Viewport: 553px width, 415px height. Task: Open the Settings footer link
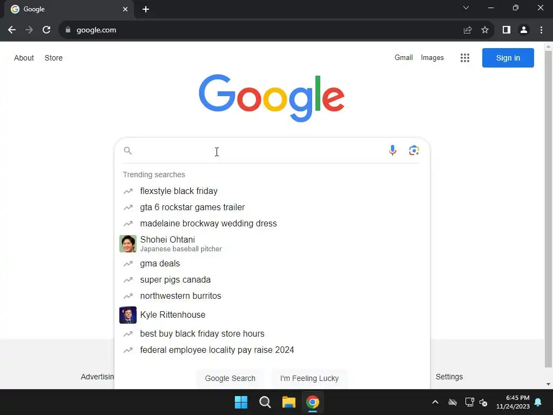(x=449, y=377)
